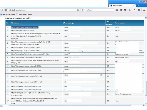
Task: Maximize the Firefox window
Action: 142,1
